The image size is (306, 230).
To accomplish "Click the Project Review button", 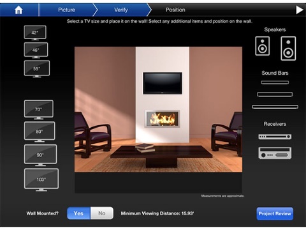I will 275,213.
